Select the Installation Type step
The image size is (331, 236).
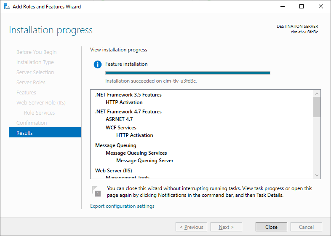35,62
